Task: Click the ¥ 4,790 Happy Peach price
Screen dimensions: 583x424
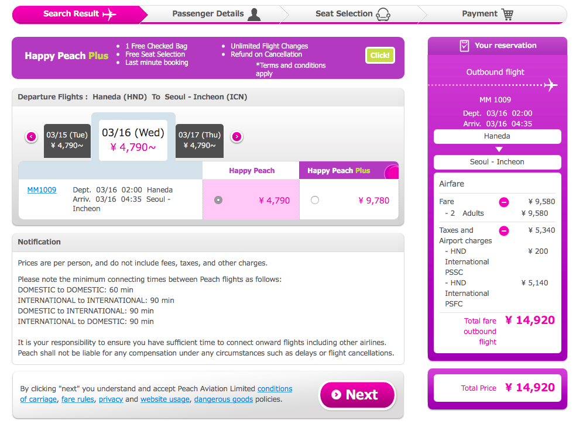Action: pyautogui.click(x=274, y=200)
